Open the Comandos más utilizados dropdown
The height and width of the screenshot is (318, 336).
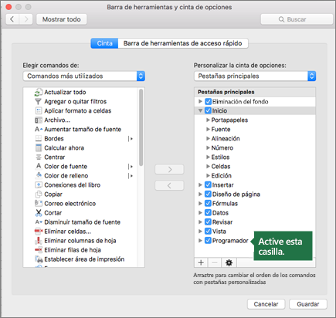(x=84, y=76)
